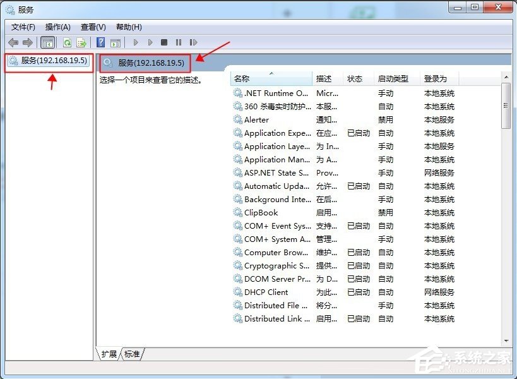The height and width of the screenshot is (379, 517).
Task: Toggle the console tree pane visibility
Action: (47, 42)
